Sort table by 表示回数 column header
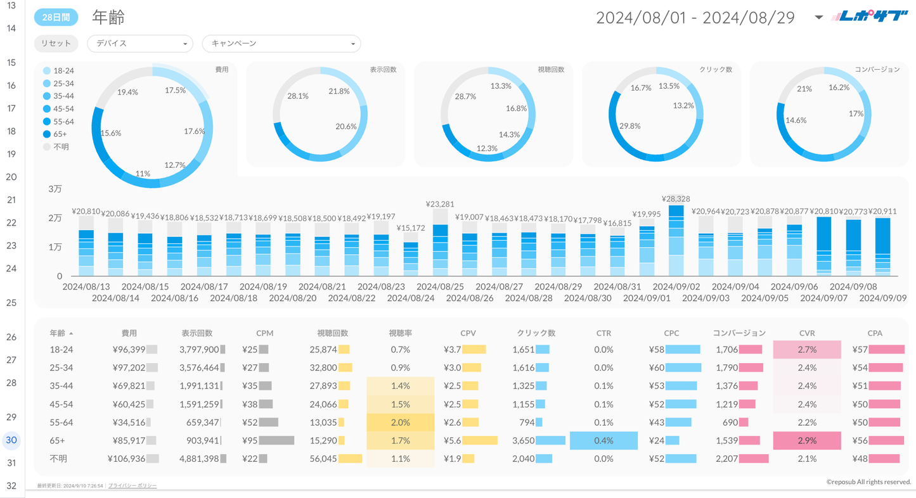Screen dimensions: 916x498 pos(197,333)
